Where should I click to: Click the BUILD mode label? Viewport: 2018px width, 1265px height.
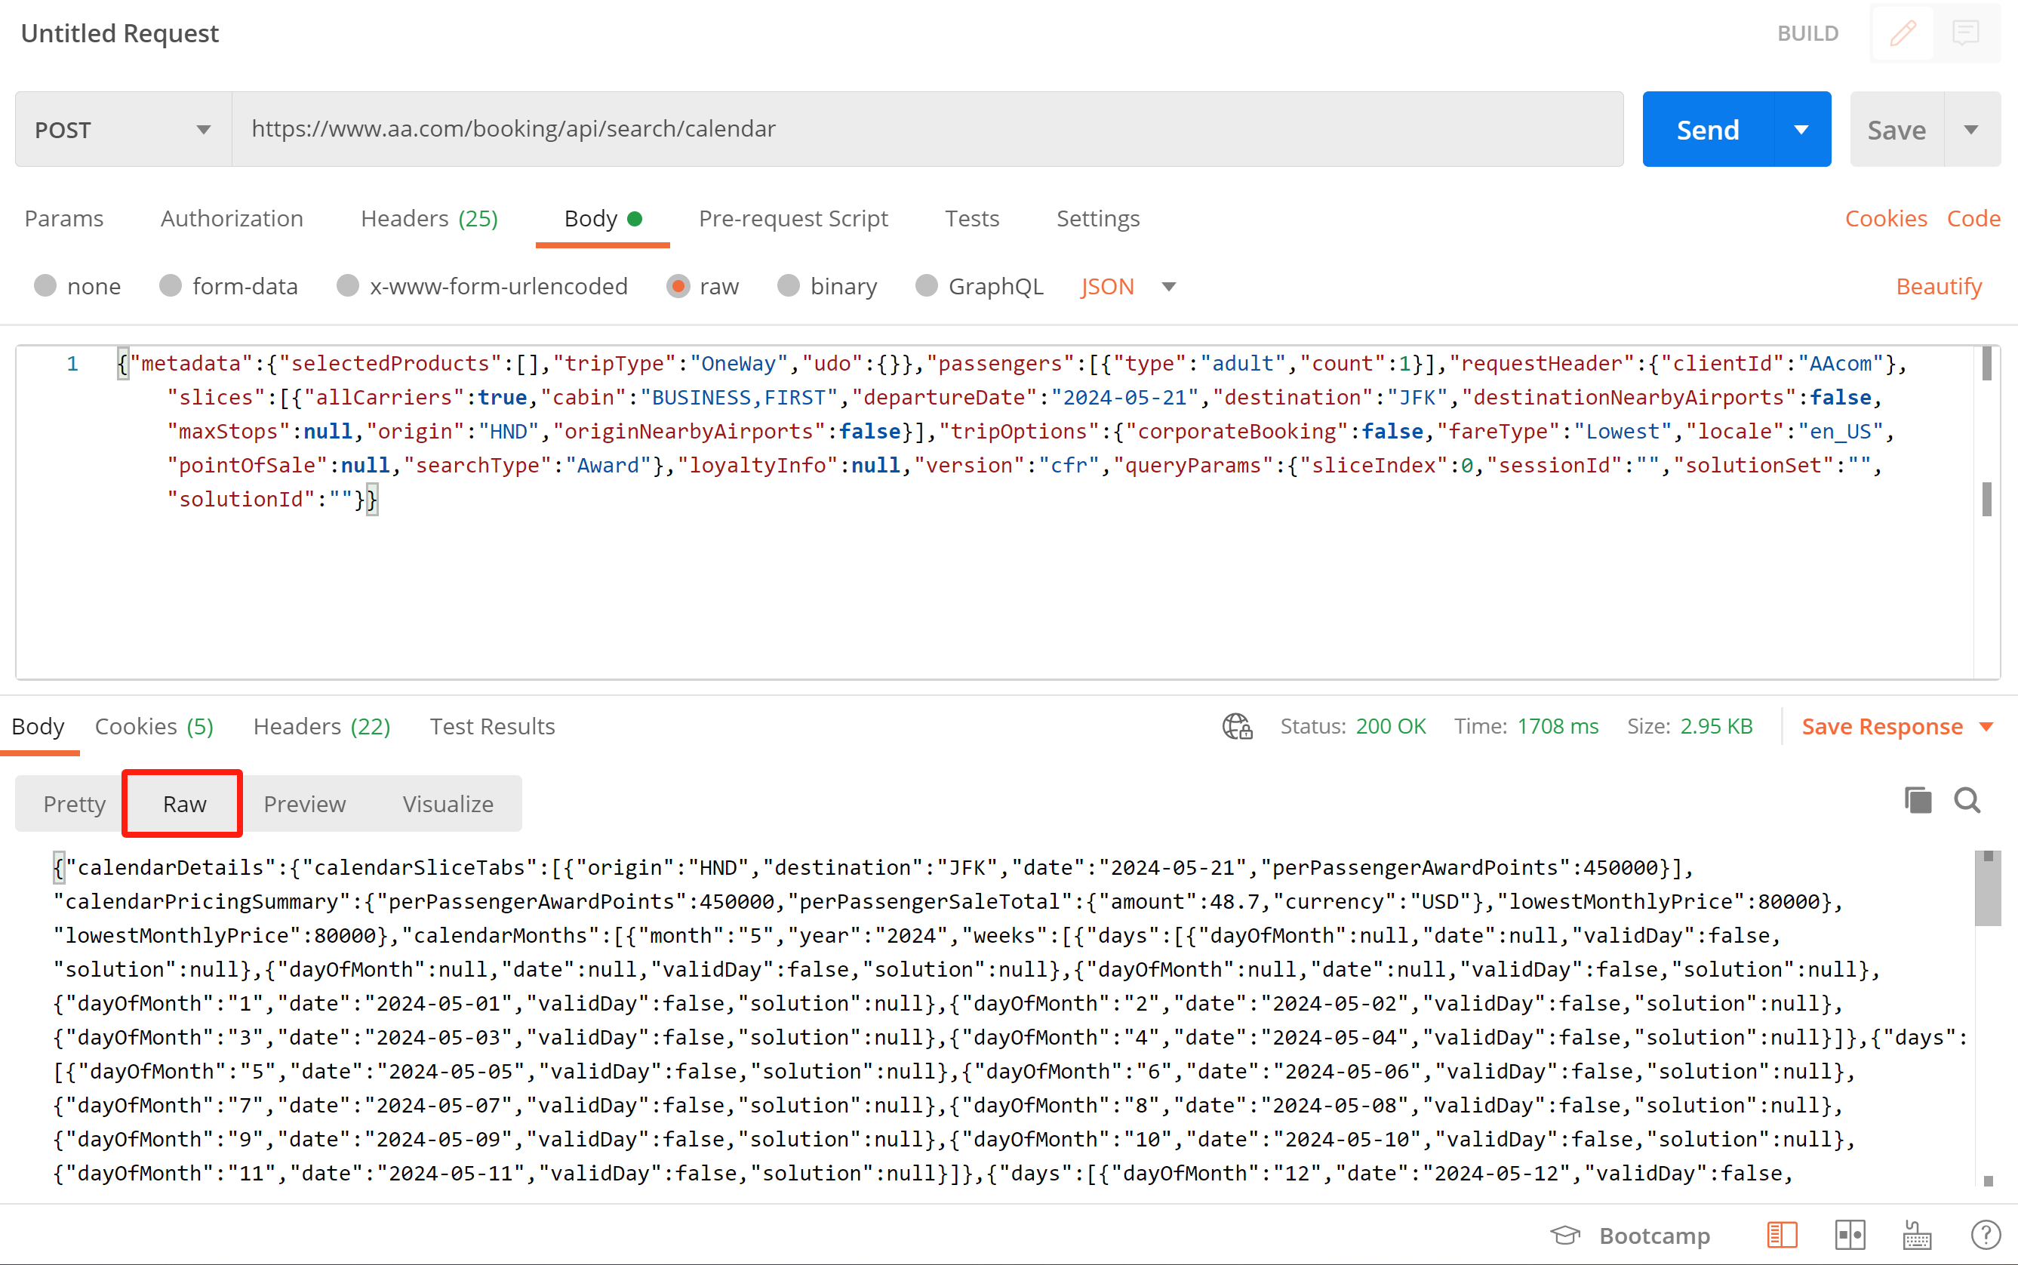[x=1808, y=33]
